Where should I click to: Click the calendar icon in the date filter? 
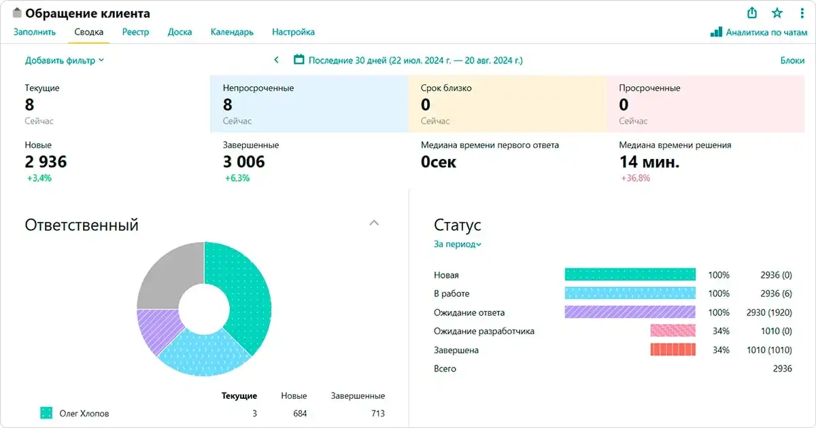pos(299,60)
